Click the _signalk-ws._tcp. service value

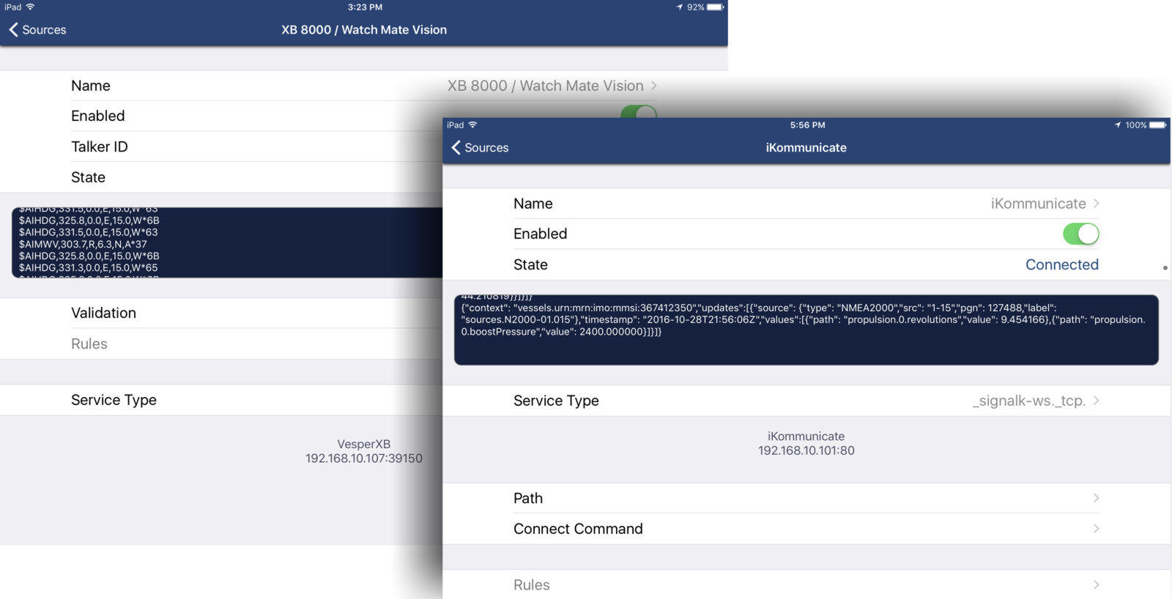tap(1028, 401)
